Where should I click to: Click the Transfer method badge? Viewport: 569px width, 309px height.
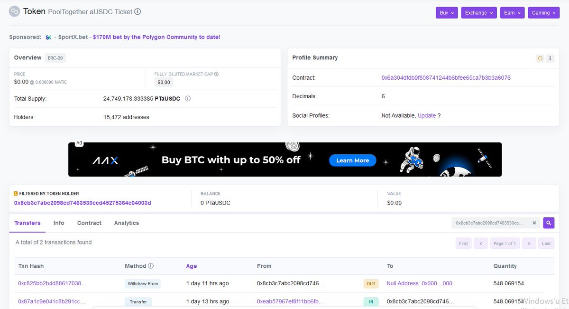coord(138,301)
